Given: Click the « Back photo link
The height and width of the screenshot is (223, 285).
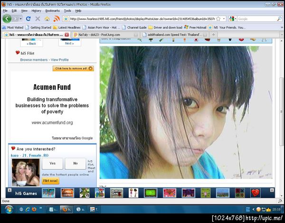Looking at the screenshot, I should coord(31,44).
